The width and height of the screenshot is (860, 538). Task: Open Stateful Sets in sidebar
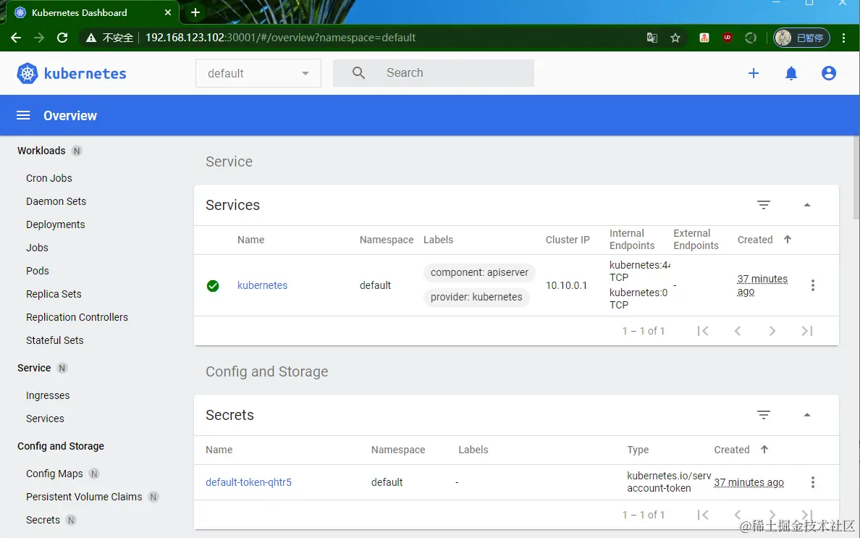(x=55, y=340)
